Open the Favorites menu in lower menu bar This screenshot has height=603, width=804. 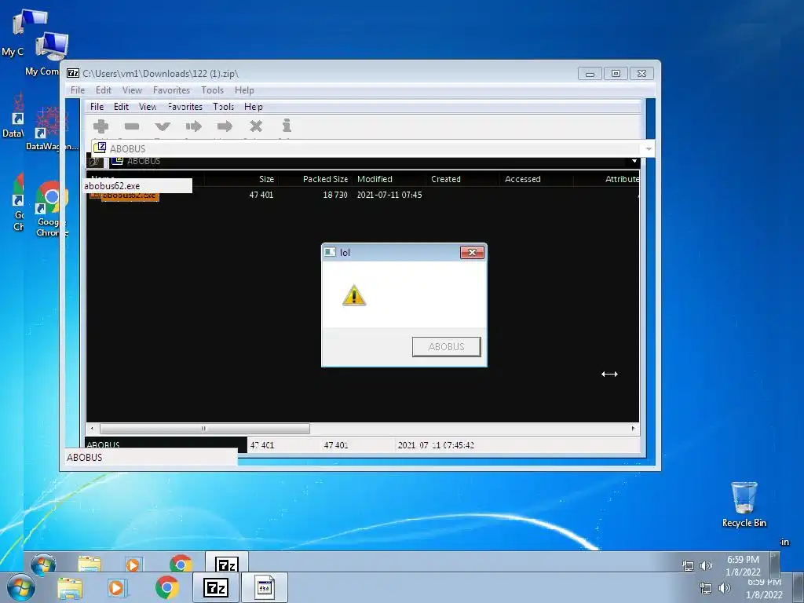(185, 107)
